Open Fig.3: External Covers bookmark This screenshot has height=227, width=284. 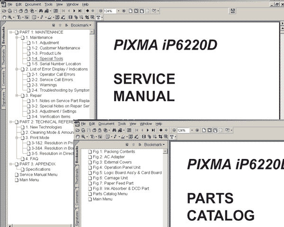112,162
